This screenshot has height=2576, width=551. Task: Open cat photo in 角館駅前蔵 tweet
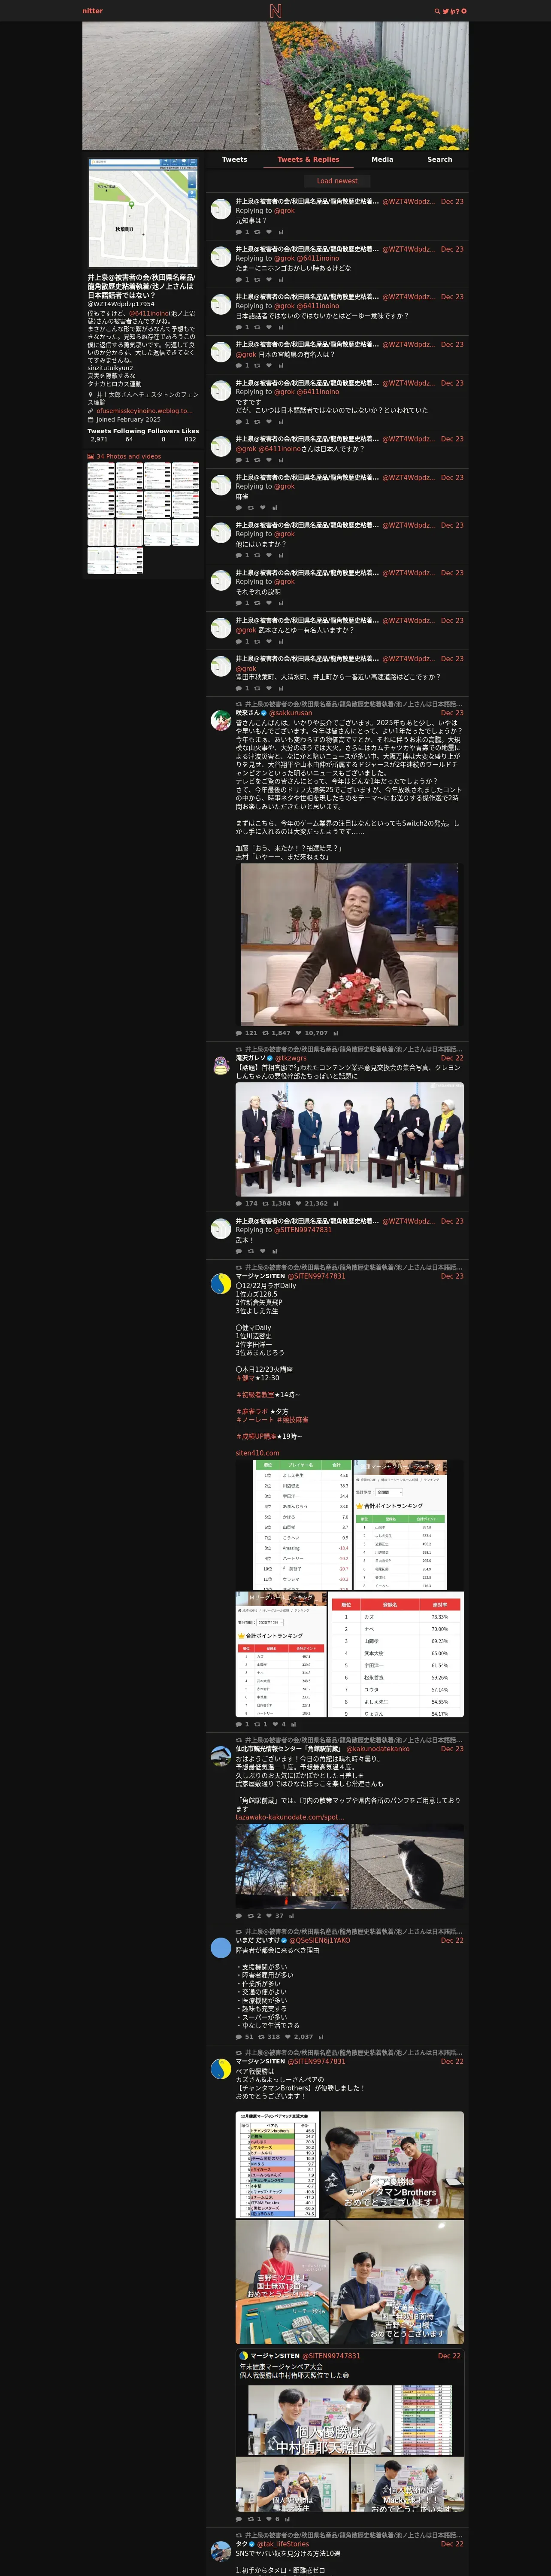407,1866
